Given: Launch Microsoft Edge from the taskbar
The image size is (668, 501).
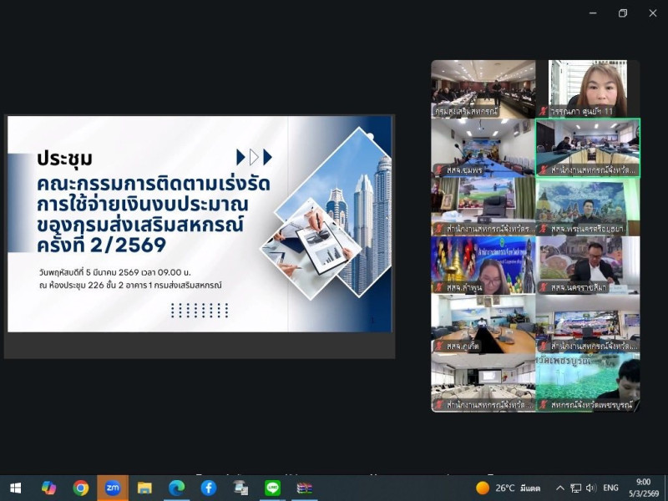Looking at the screenshot, I should coord(176,488).
